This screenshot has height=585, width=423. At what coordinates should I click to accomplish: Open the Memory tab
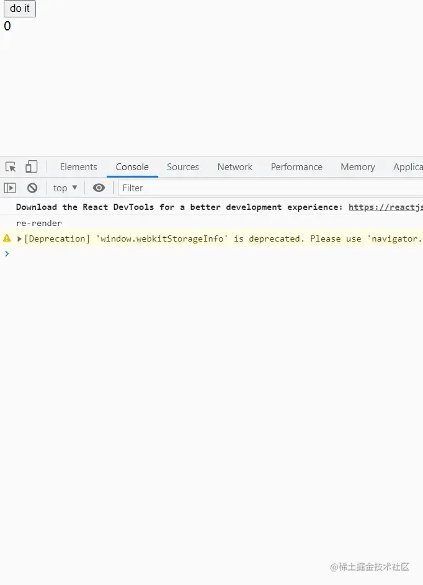pyautogui.click(x=357, y=167)
